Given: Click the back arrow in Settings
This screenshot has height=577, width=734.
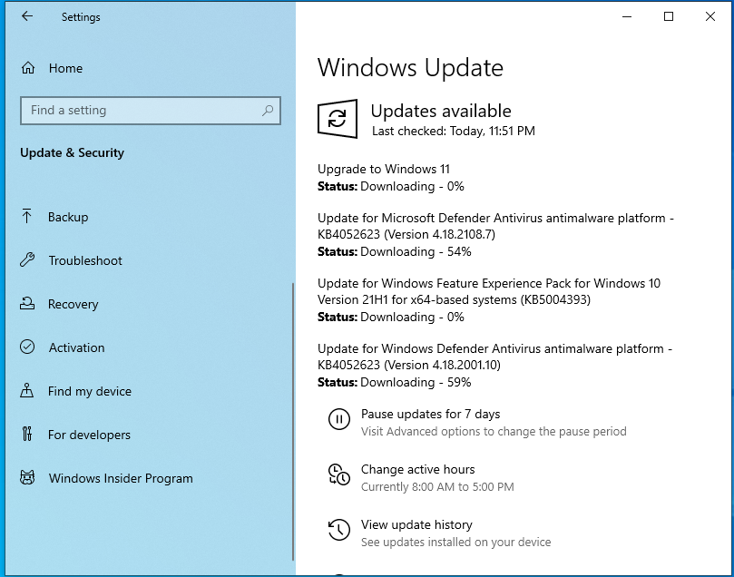Looking at the screenshot, I should (27, 16).
